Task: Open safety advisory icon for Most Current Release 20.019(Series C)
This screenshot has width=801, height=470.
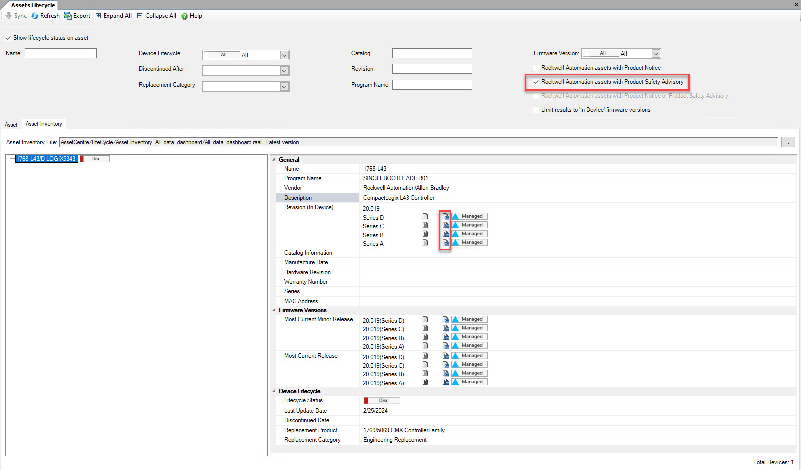Action: [x=445, y=365]
